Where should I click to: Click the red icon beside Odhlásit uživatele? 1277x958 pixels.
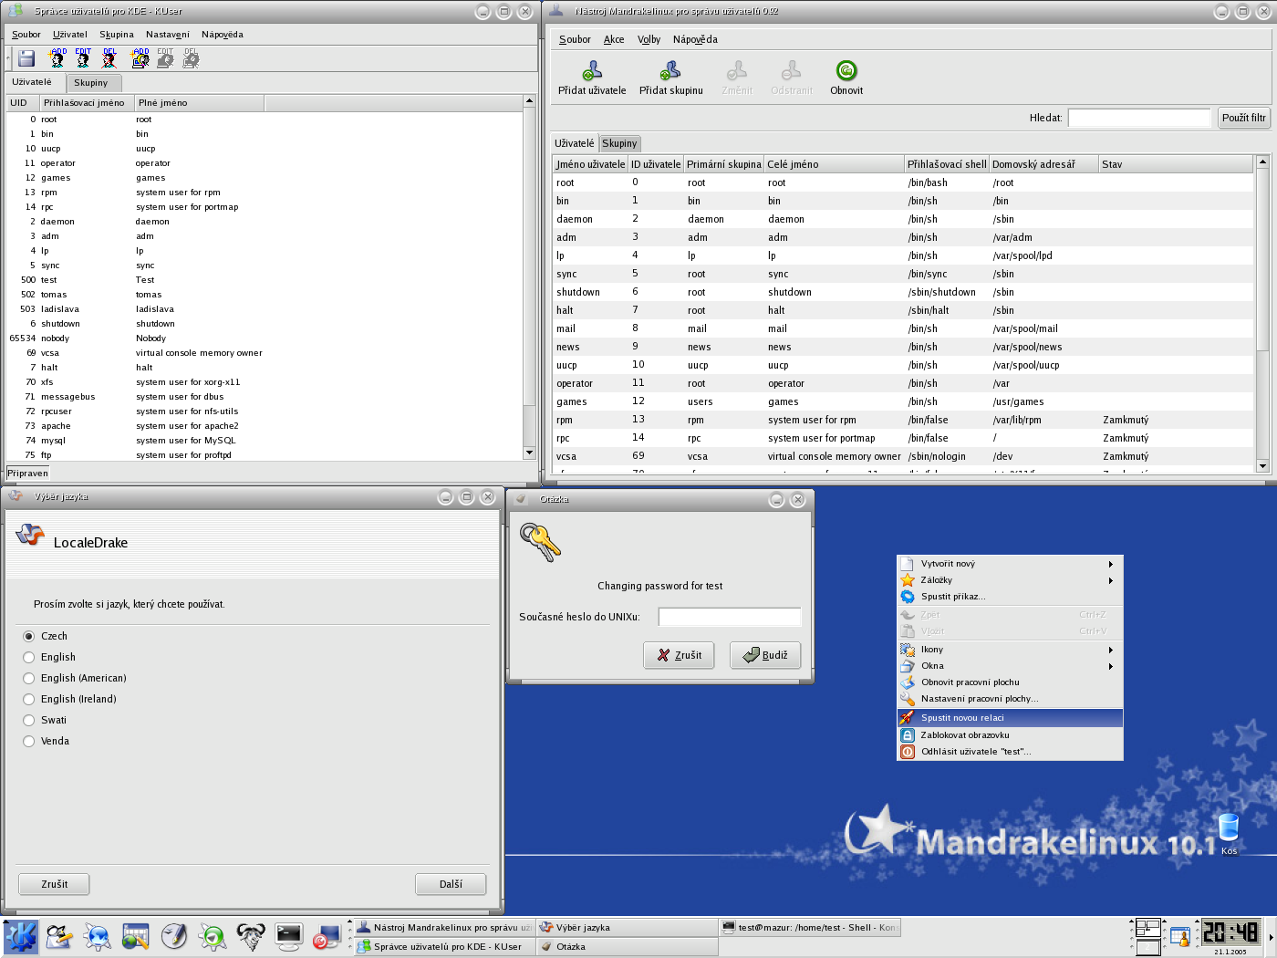[908, 752]
